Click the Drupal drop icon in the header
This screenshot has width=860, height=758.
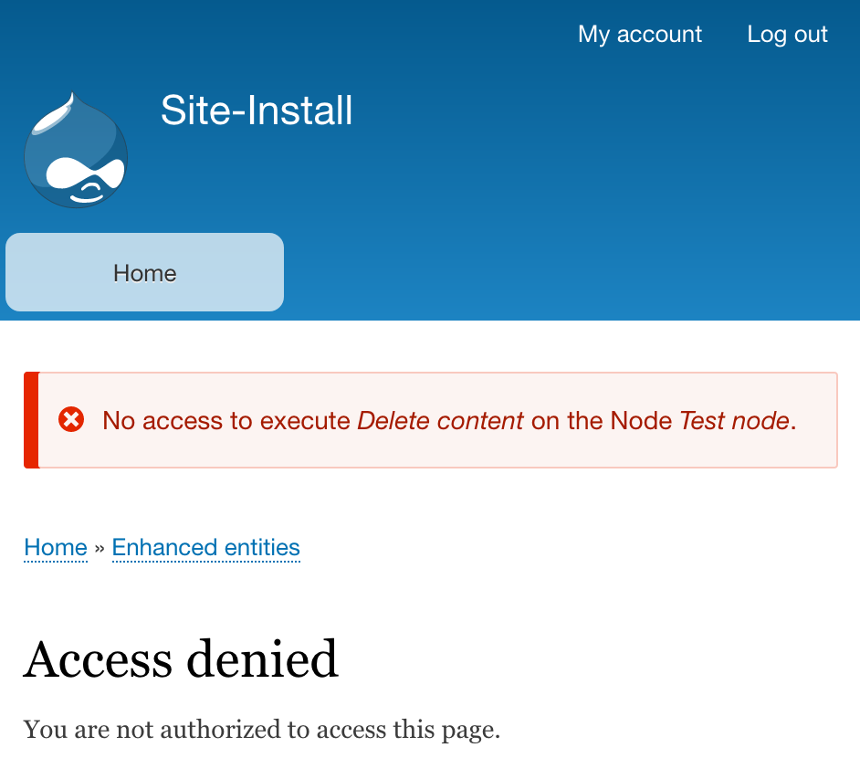click(77, 149)
